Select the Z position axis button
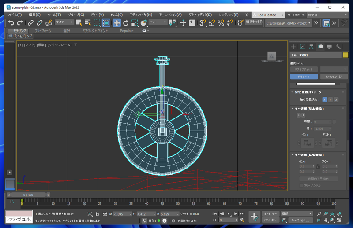Image resolution: width=353 pixels, height=228 pixels. (336, 100)
